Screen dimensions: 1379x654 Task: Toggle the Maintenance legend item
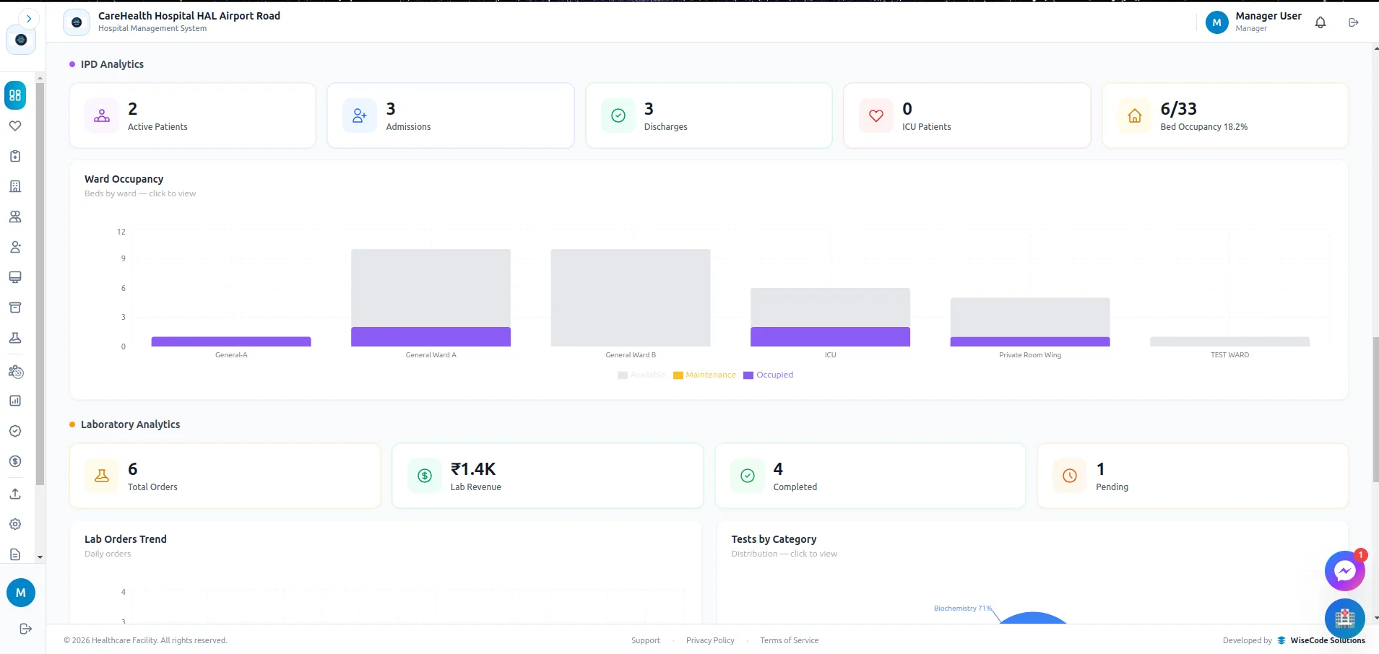coord(704,375)
